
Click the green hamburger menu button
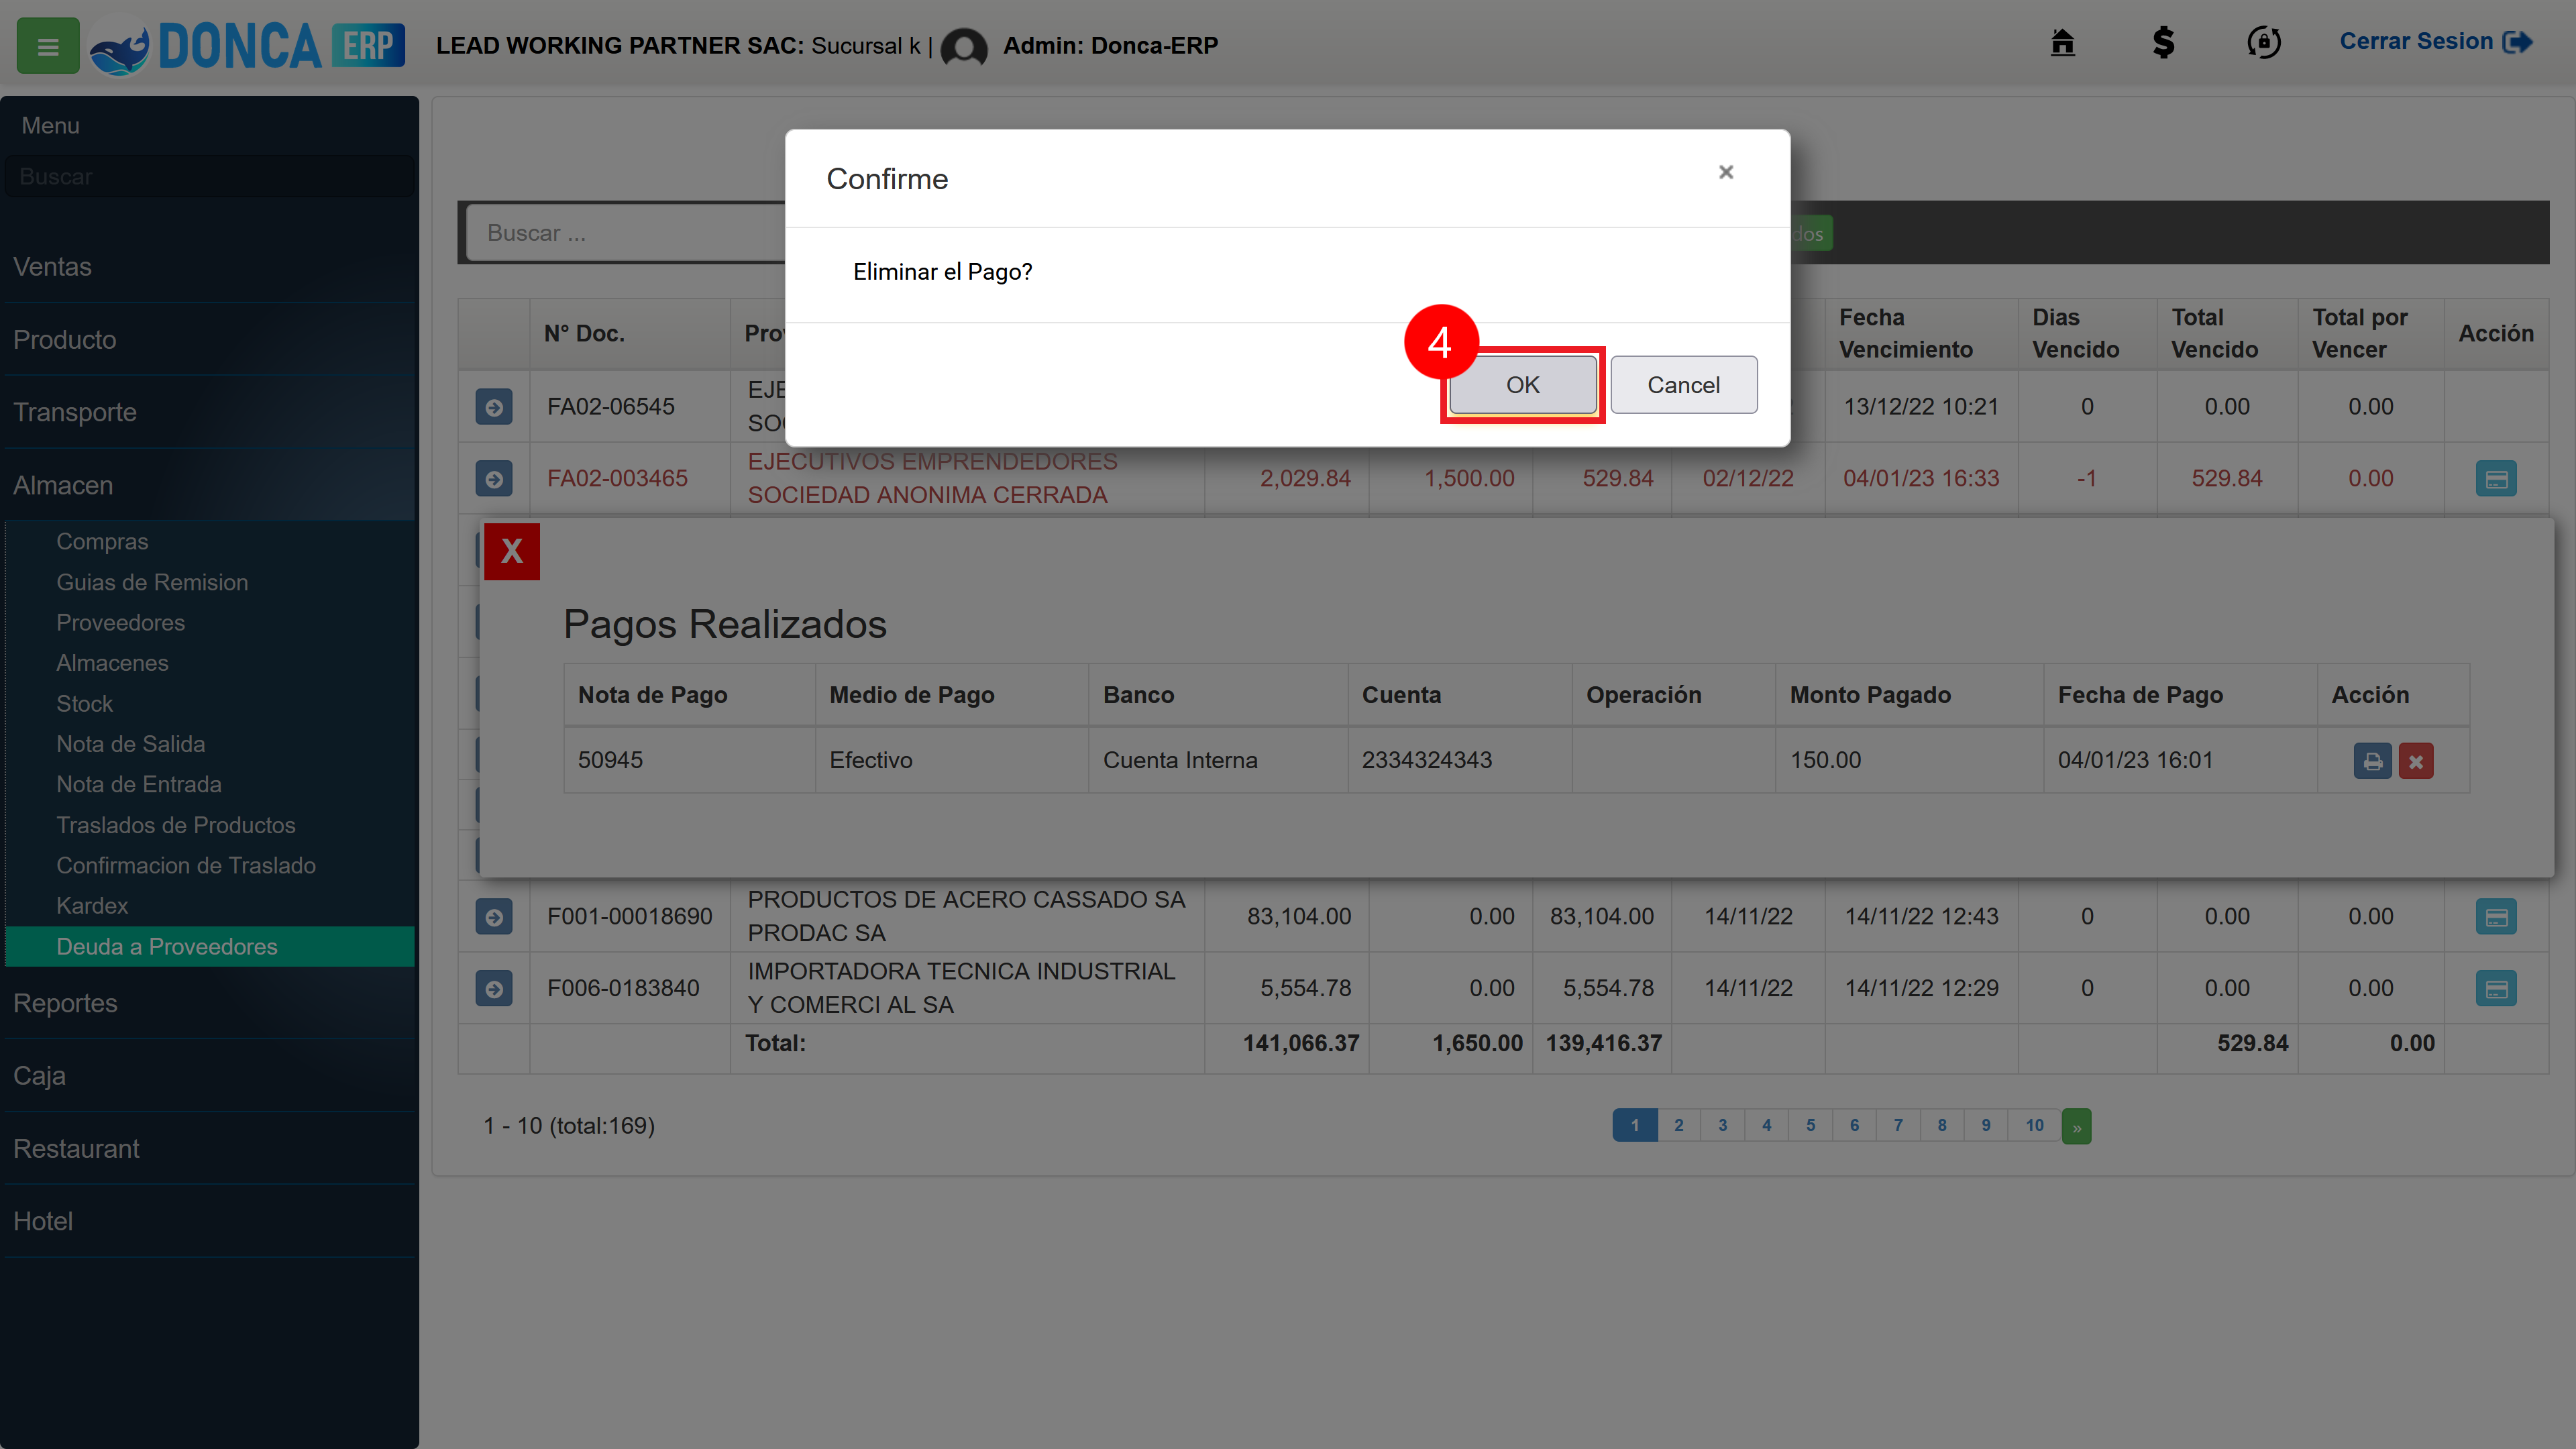[48, 46]
